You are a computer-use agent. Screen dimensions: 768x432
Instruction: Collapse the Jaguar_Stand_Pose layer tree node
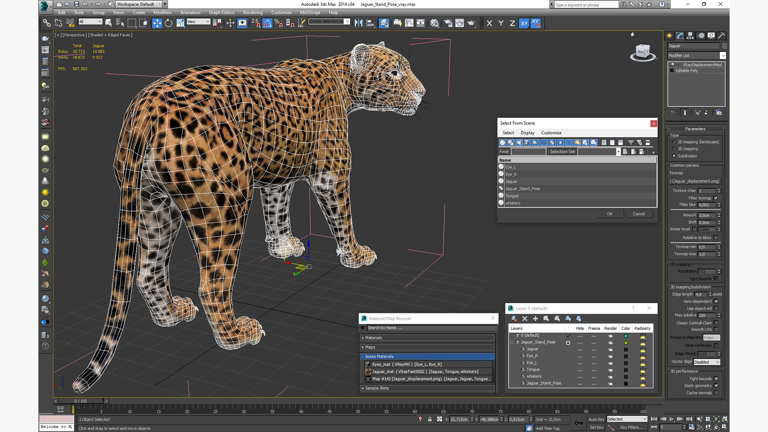pyautogui.click(x=512, y=342)
